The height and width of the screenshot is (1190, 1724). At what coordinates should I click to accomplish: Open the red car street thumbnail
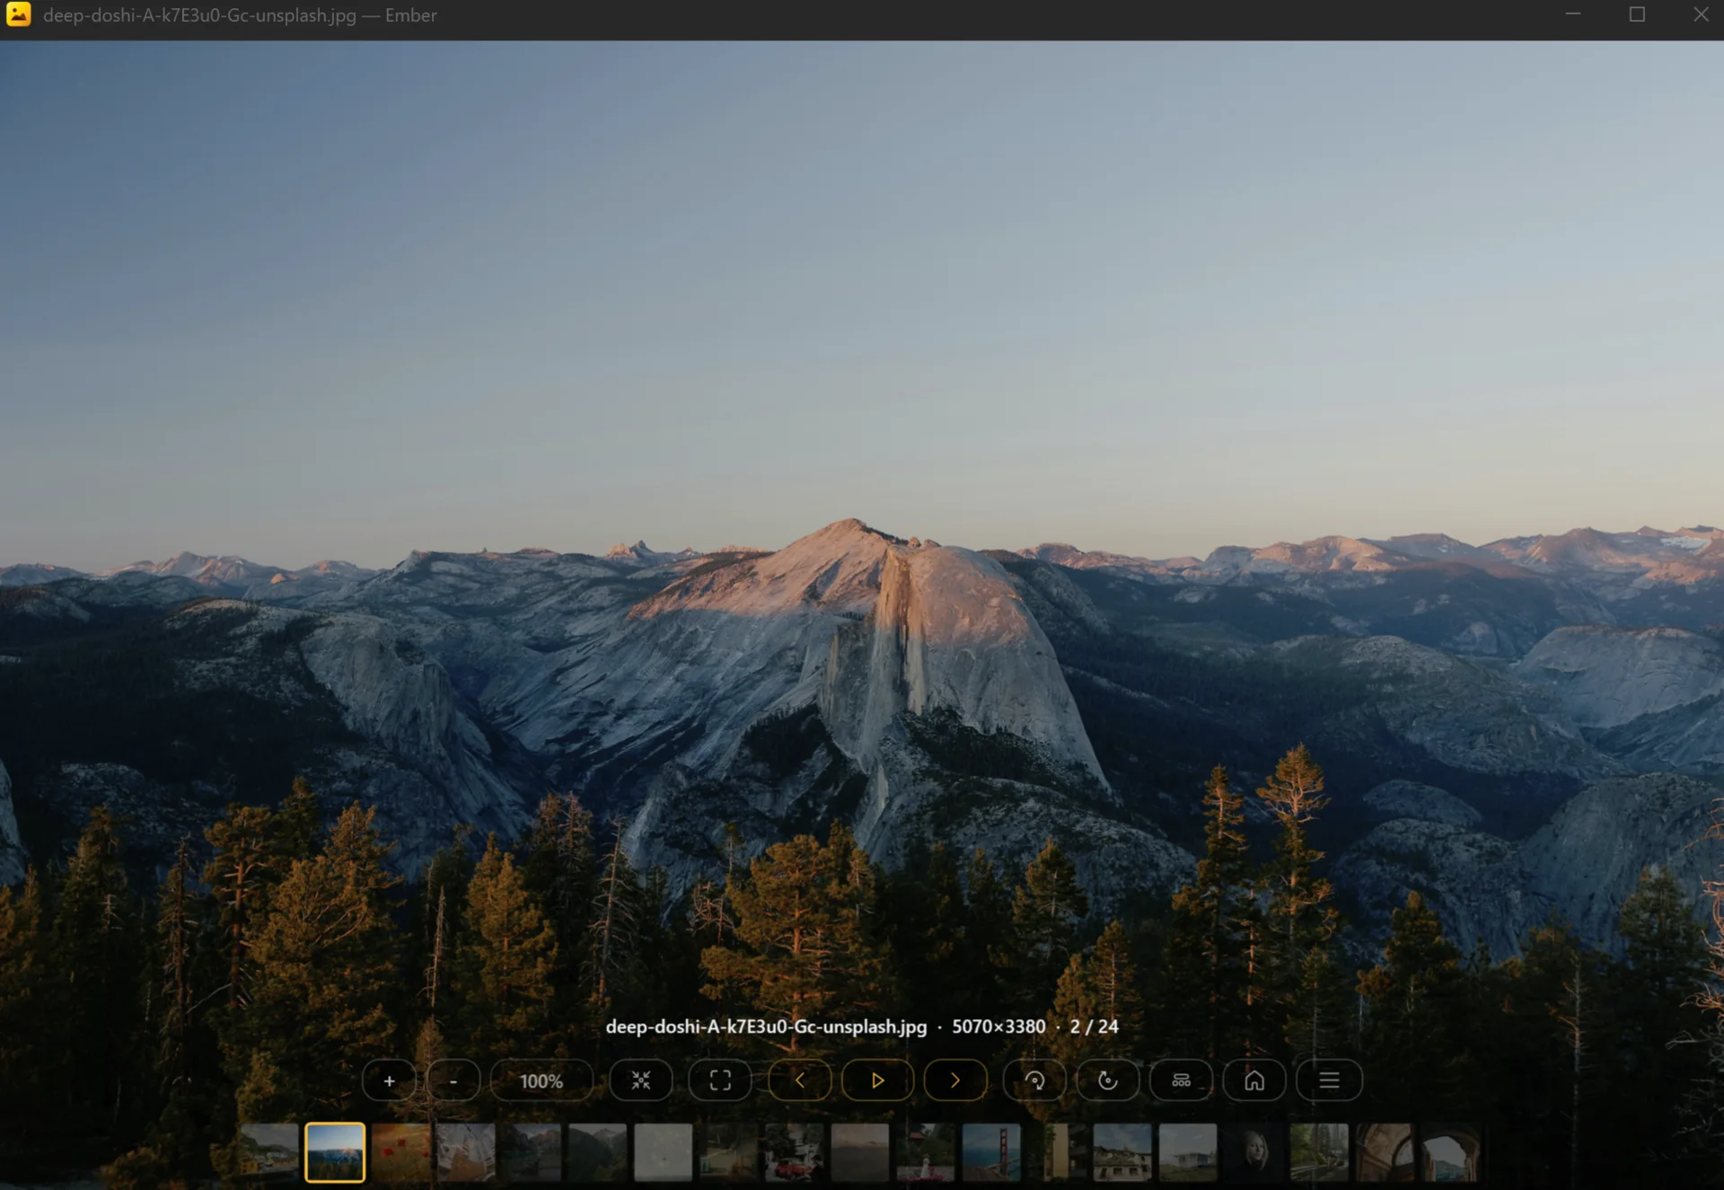coord(794,1152)
